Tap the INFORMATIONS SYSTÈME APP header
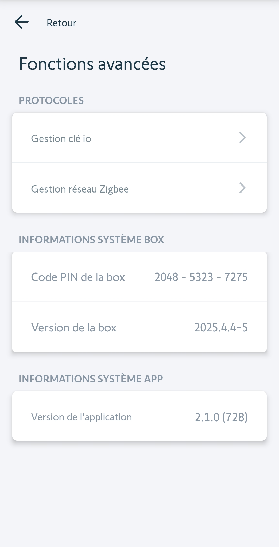279x547 pixels. [x=91, y=379]
